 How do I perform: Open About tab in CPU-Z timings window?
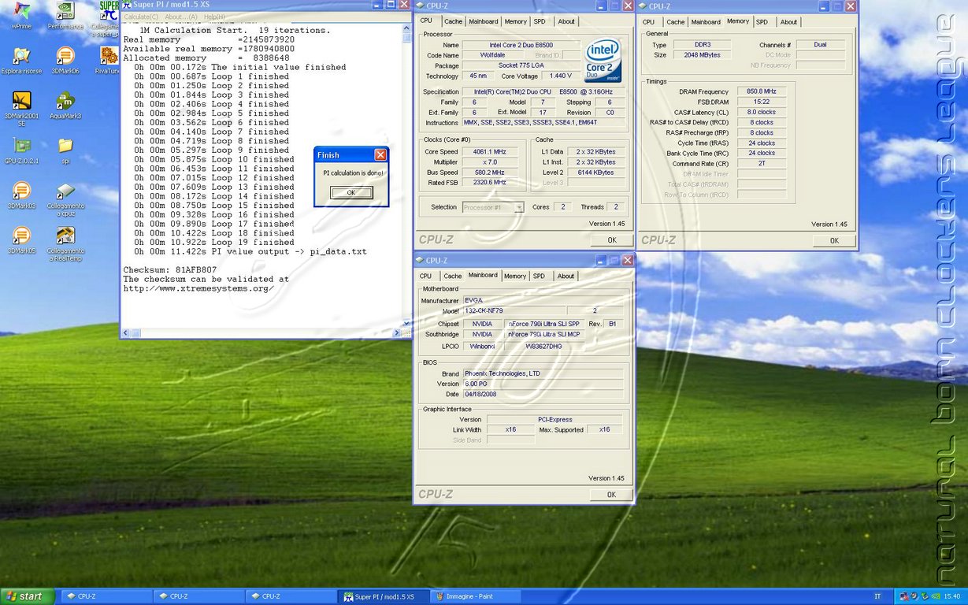(789, 22)
